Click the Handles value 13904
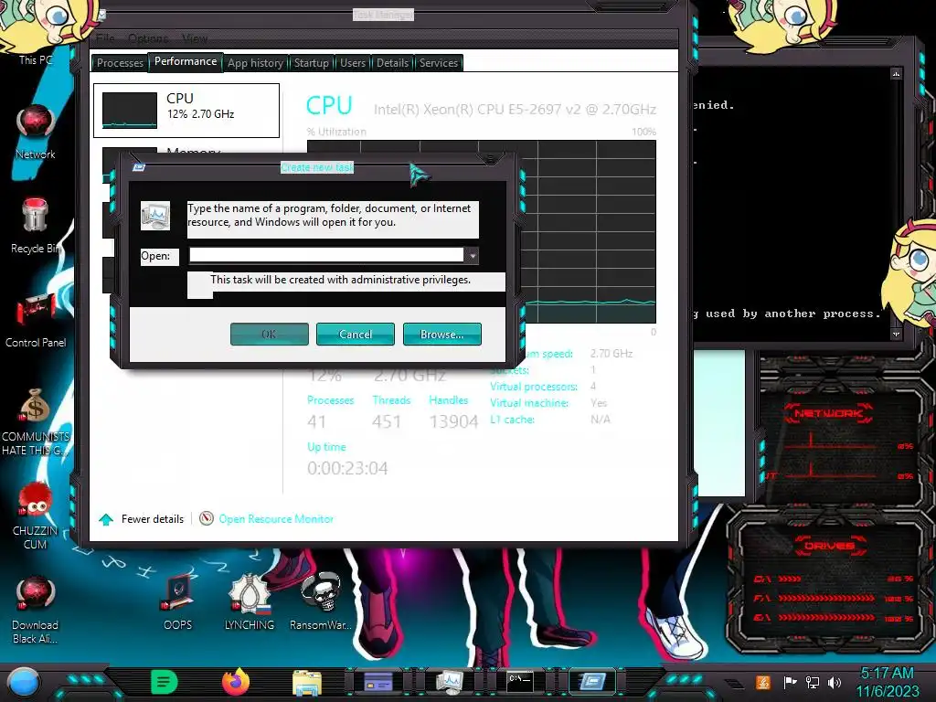 coord(453,421)
